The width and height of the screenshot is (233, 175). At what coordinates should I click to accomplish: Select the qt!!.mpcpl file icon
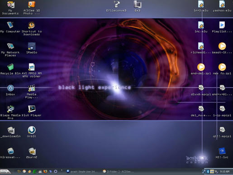click(x=222, y=132)
